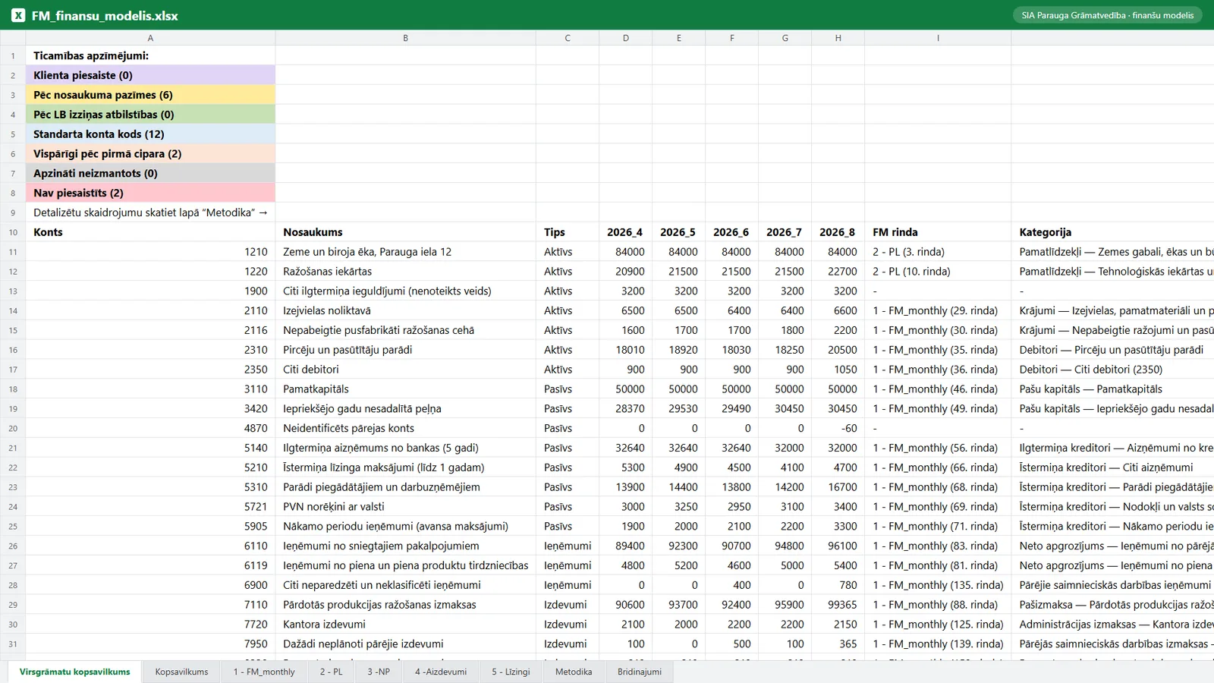Click the blue 'Standarta konta kods (12)' cell
This screenshot has height=683, width=1214.
150,134
